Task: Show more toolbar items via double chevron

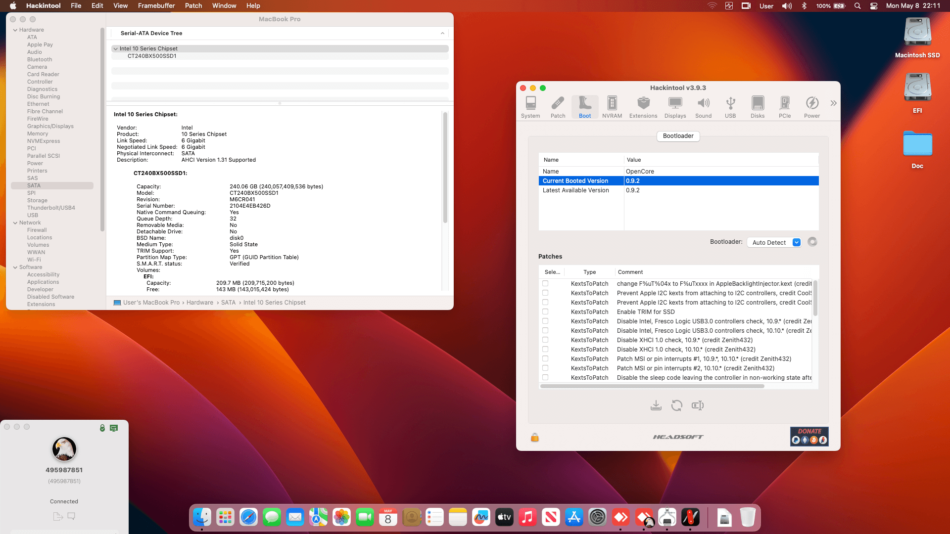Action: (833, 103)
